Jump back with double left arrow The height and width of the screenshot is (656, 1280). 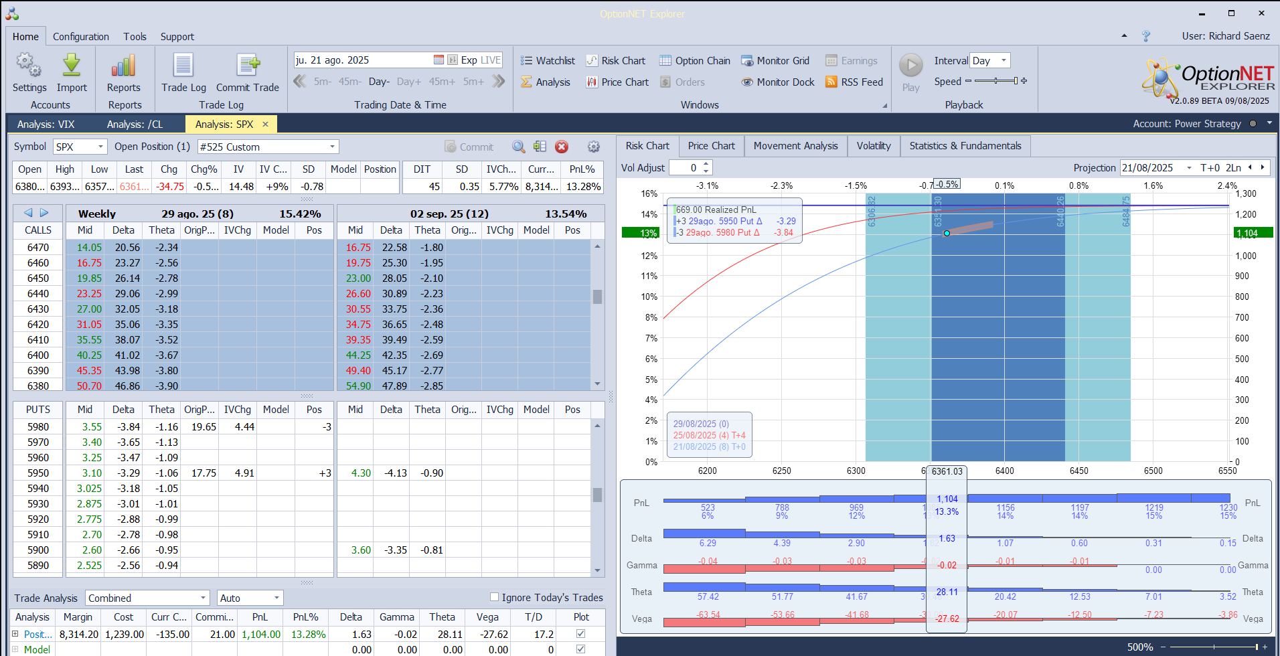pos(300,82)
